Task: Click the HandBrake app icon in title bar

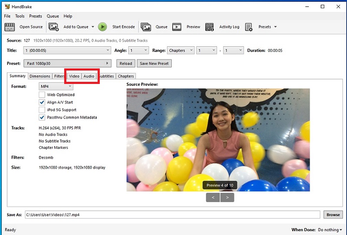Action: coord(7,7)
